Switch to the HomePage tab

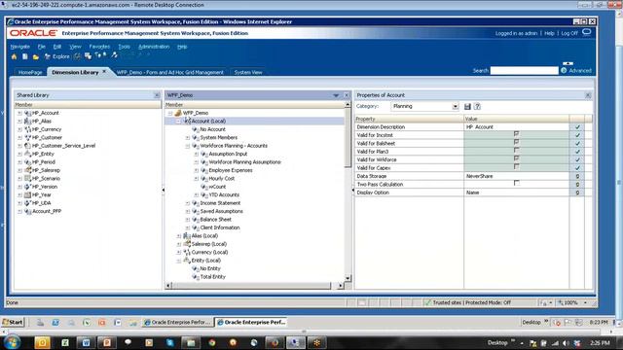pos(30,72)
